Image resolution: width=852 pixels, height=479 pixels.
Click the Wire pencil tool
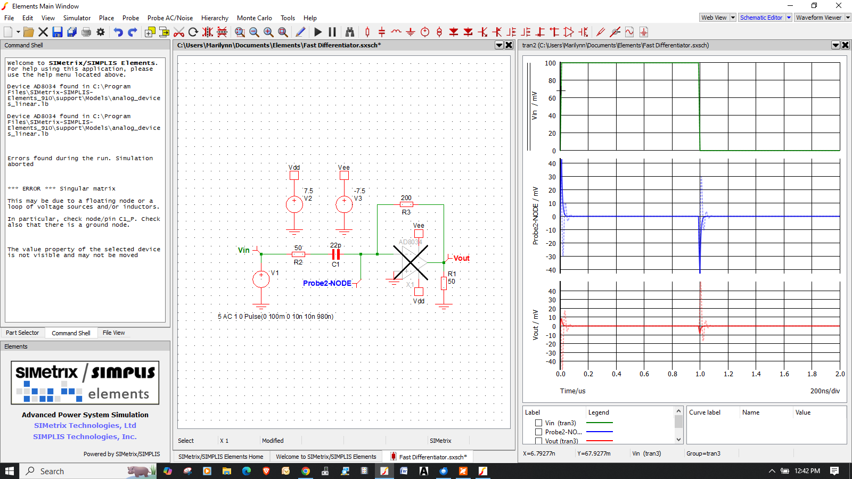300,32
